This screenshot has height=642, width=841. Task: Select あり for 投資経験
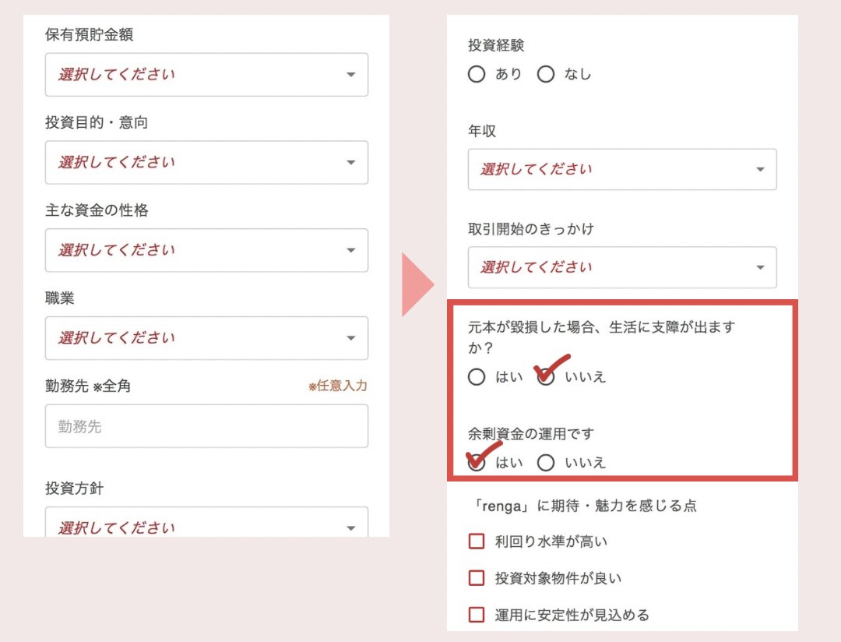477,75
